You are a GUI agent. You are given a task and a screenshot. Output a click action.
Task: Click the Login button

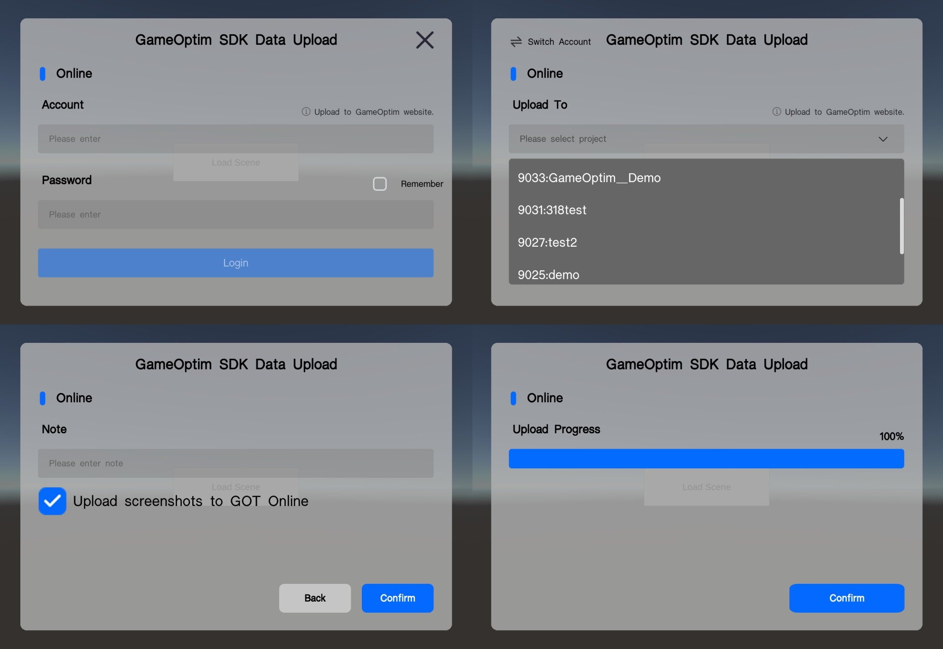[x=236, y=263]
